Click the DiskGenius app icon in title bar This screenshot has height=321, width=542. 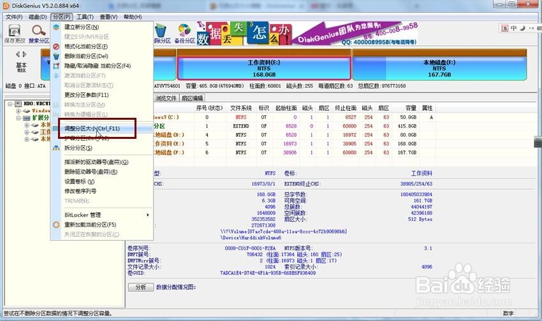6,5
